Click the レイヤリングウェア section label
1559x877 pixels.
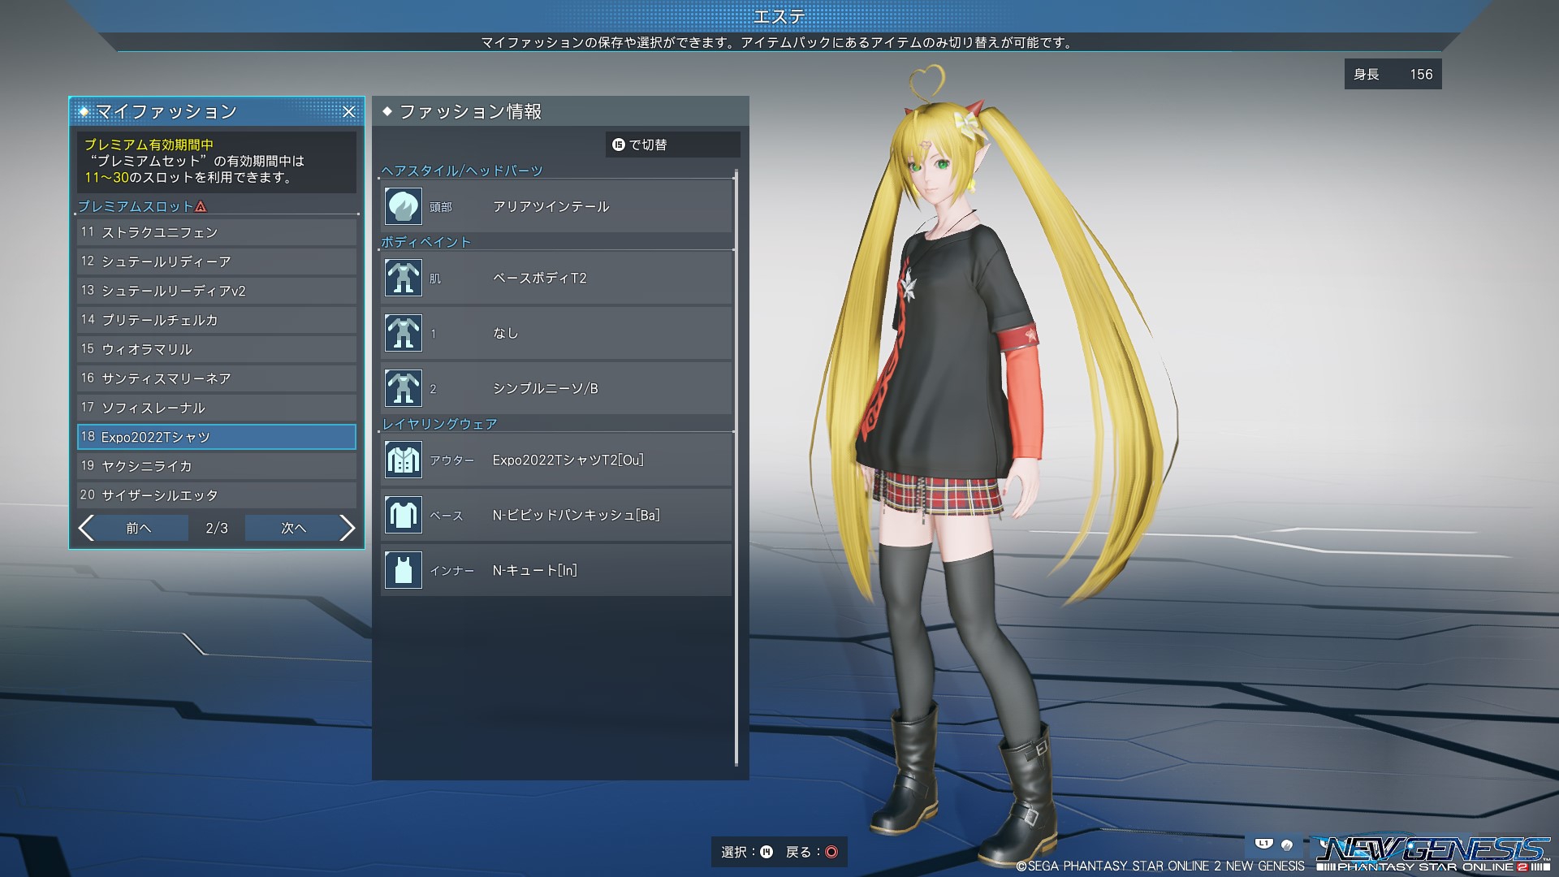[x=439, y=424]
